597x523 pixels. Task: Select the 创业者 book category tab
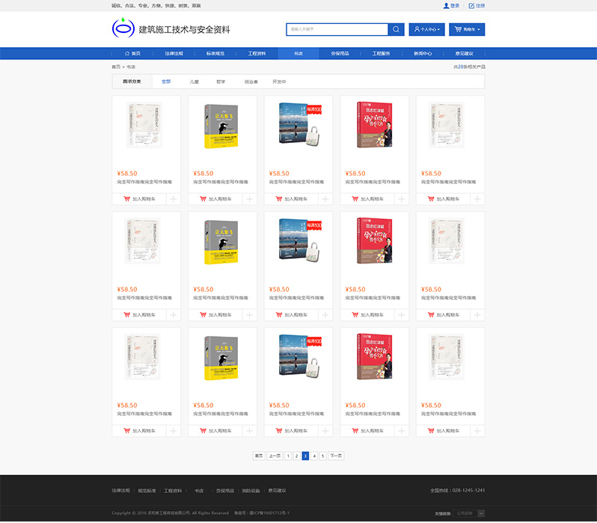[251, 82]
